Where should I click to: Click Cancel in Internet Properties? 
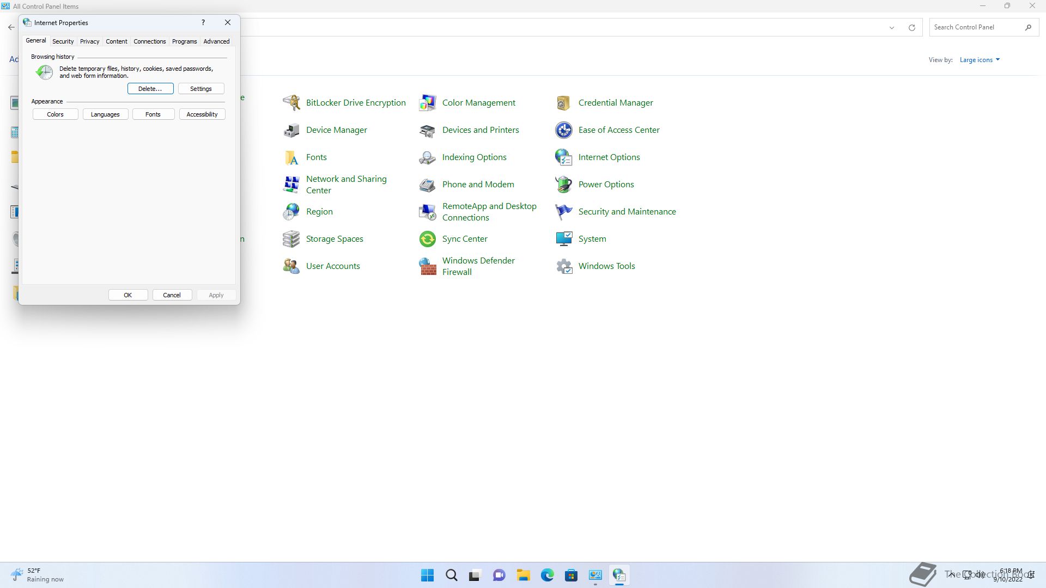click(x=172, y=295)
